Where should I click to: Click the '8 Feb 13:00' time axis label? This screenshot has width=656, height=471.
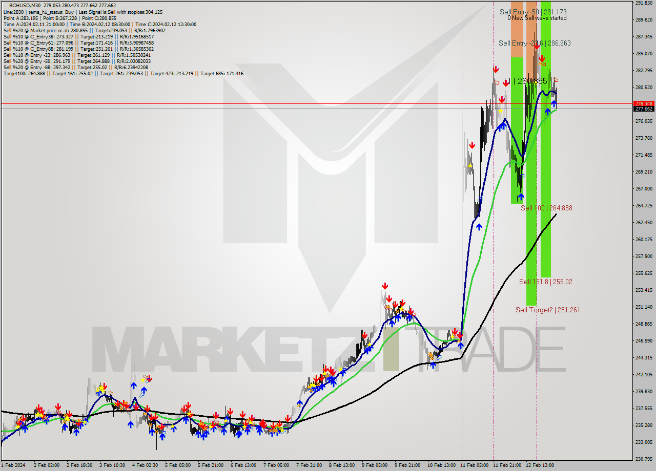click(342, 465)
